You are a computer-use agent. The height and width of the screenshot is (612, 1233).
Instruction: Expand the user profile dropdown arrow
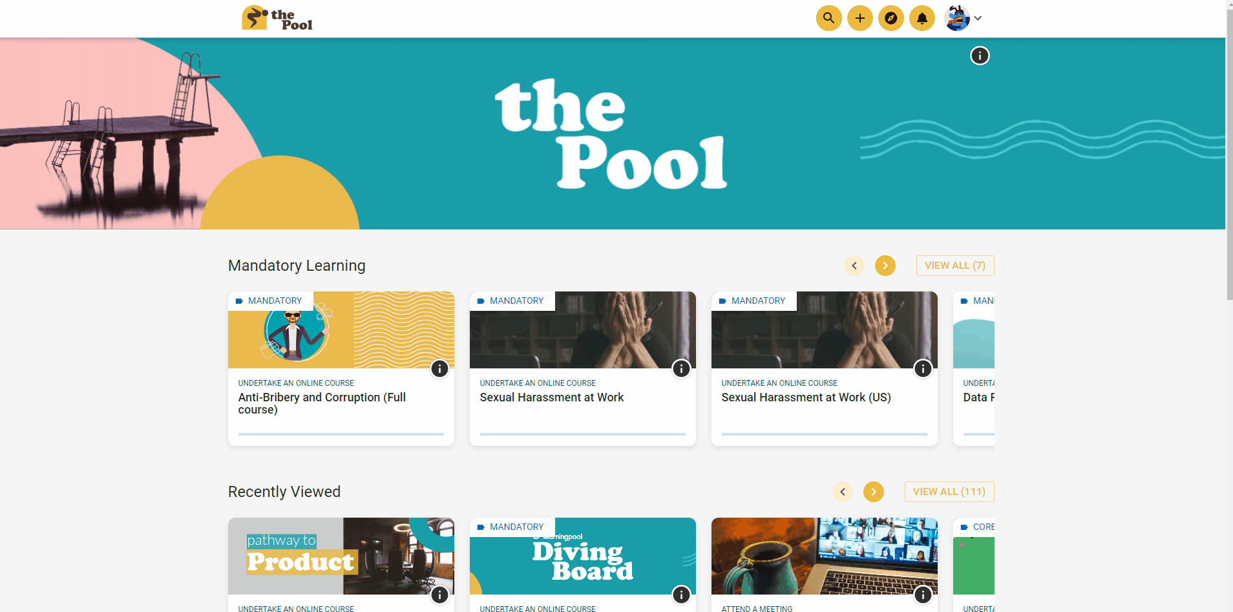pos(978,18)
